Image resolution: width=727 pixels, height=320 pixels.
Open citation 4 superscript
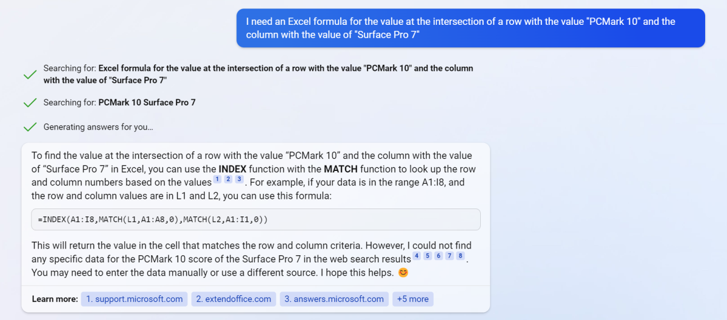coord(417,256)
